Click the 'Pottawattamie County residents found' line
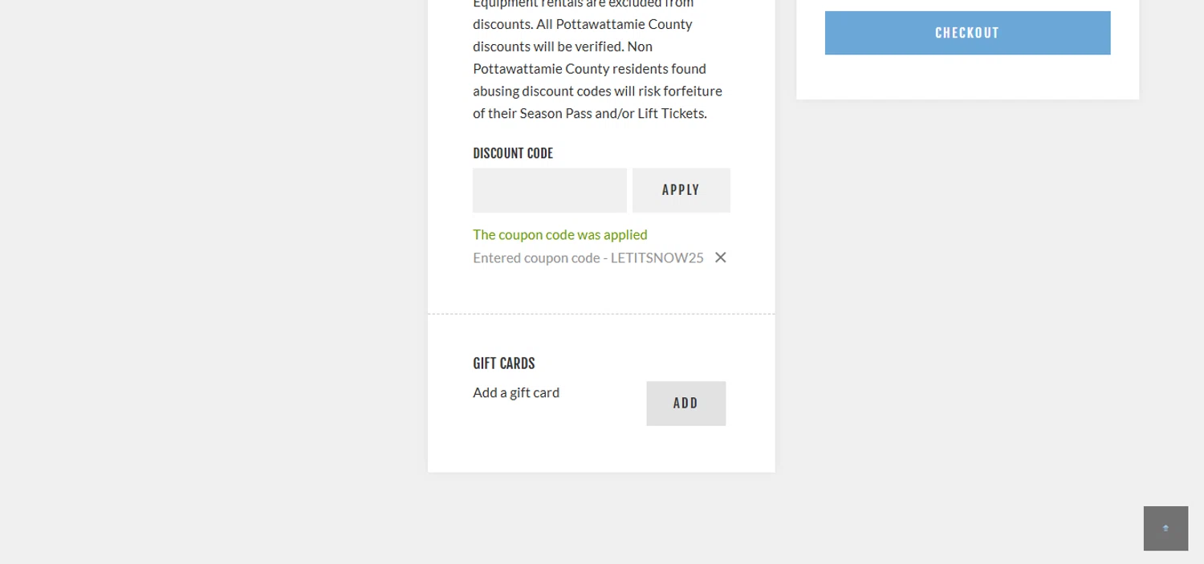1204x564 pixels. point(589,68)
